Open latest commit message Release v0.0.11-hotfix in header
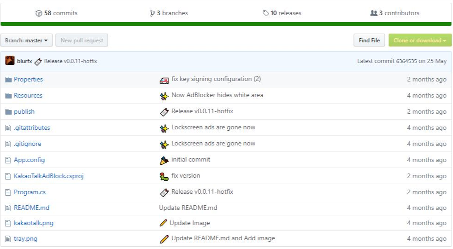The image size is (453, 249). (x=71, y=61)
